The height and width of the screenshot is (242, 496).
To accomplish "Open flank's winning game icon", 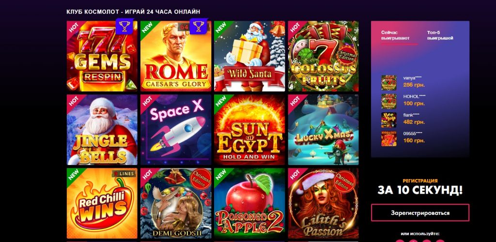I will [x=389, y=120].
